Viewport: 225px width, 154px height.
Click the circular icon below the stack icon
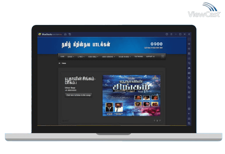pos(189,97)
